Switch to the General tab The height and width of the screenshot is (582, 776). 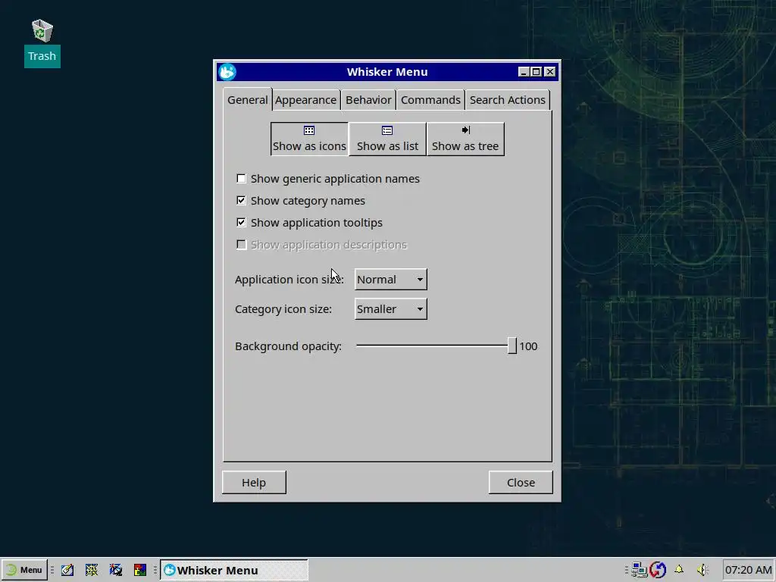248,100
